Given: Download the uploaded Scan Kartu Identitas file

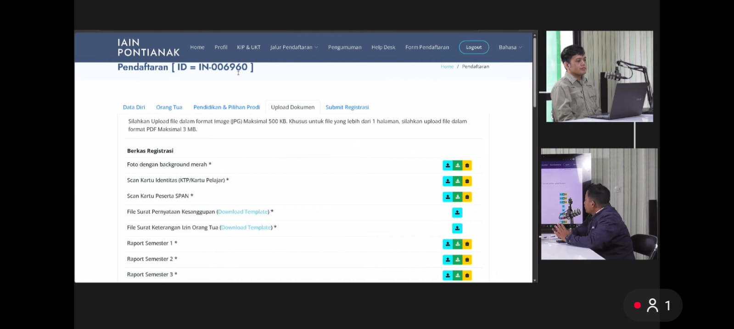Looking at the screenshot, I should (x=457, y=181).
